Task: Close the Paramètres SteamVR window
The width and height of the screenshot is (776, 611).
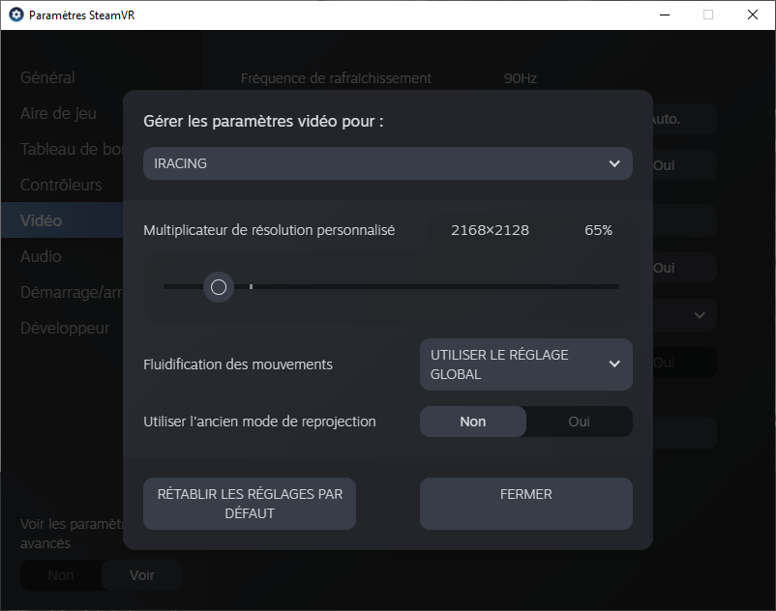Action: coord(752,15)
